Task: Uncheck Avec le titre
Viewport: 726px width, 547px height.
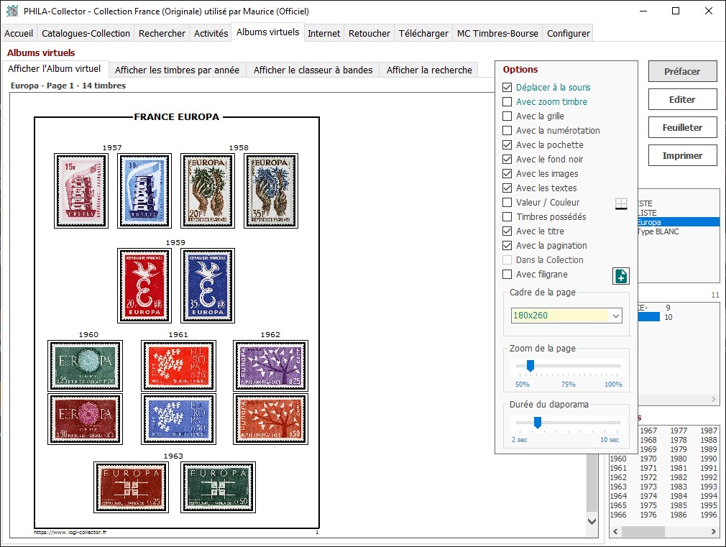Action: point(507,231)
